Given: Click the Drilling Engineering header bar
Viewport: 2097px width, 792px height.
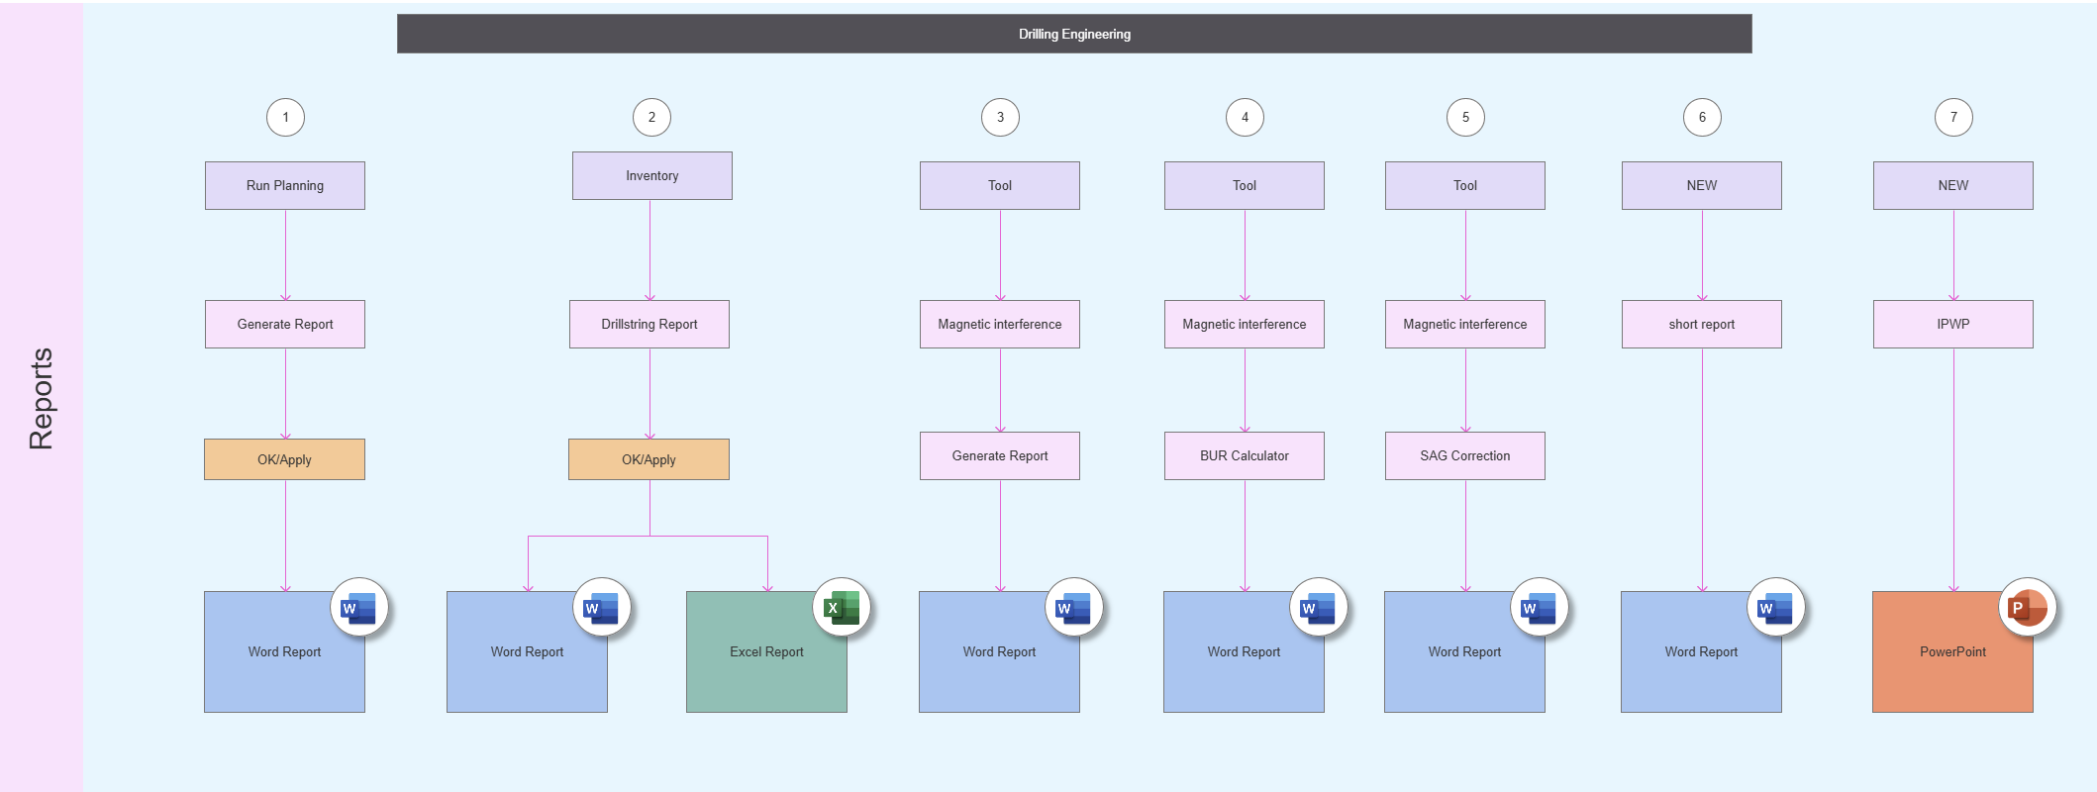Looking at the screenshot, I should tap(1074, 34).
